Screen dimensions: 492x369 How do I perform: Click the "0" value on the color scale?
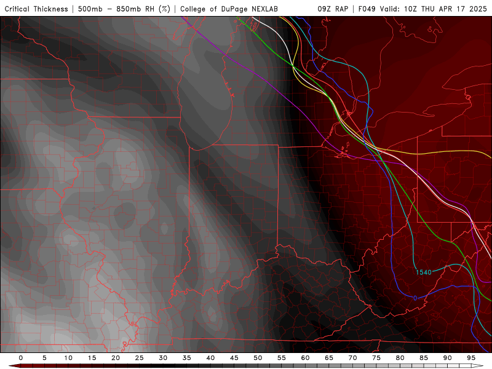(x=21, y=358)
